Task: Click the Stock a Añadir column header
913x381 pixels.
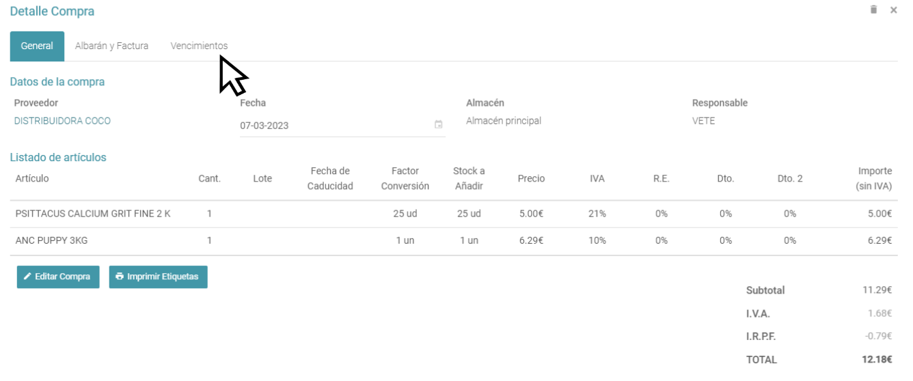Action: click(469, 178)
